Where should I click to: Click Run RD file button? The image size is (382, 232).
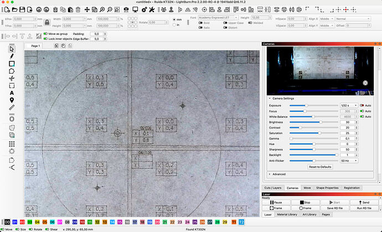pyautogui.click(x=364, y=208)
